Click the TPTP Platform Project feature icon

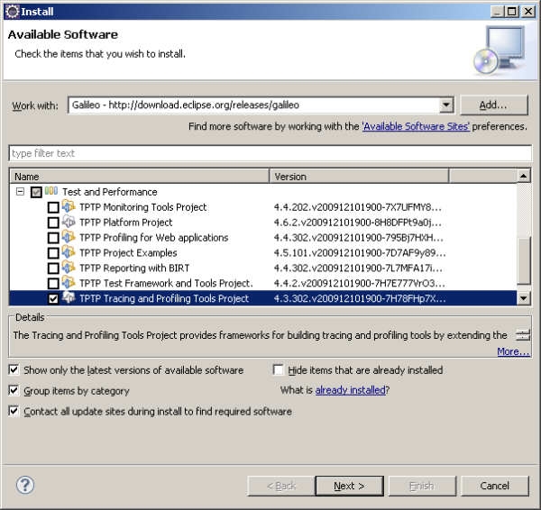[x=69, y=222]
